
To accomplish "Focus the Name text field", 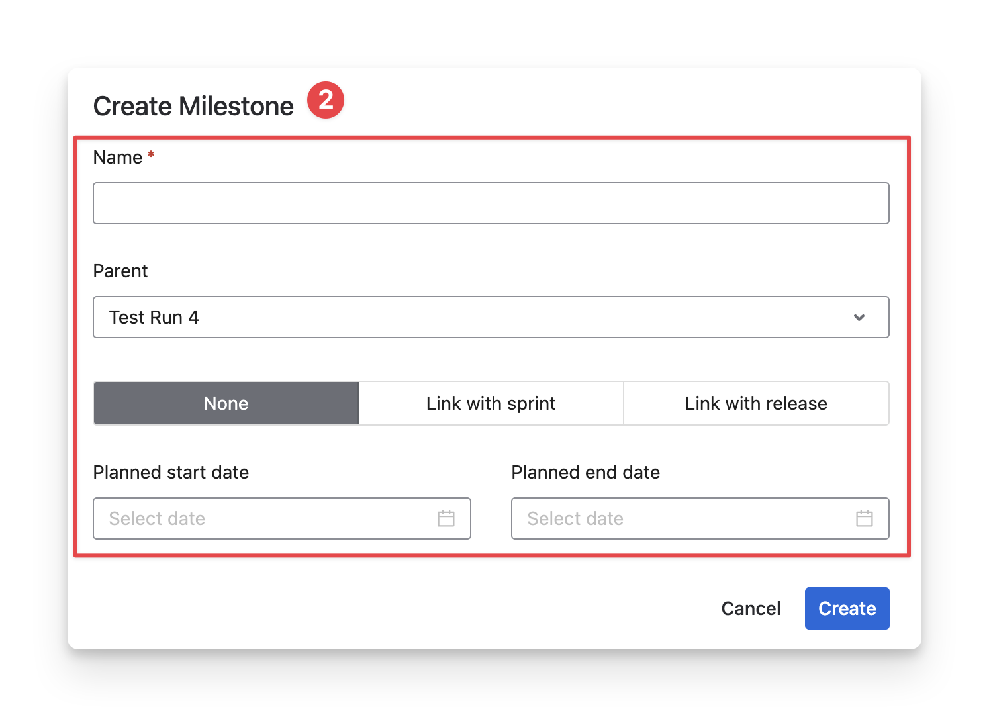I will coord(491,203).
